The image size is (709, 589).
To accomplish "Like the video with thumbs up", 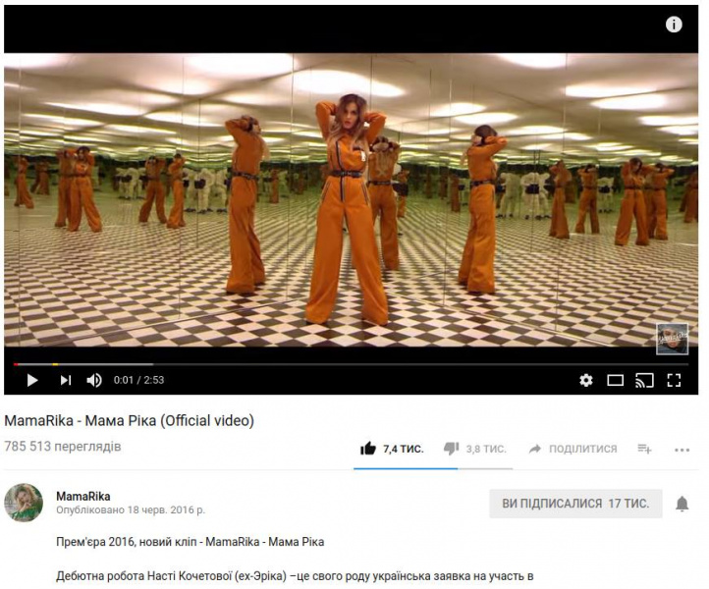I will coord(368,449).
